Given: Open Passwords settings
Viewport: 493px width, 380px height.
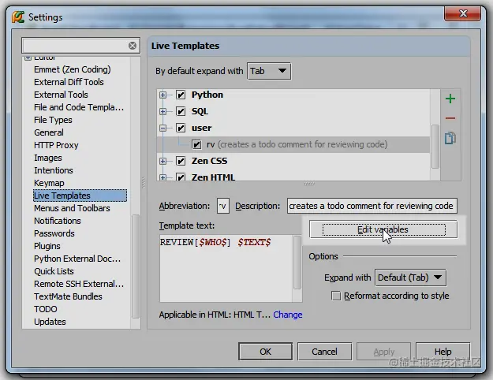Looking at the screenshot, I should tap(54, 233).
